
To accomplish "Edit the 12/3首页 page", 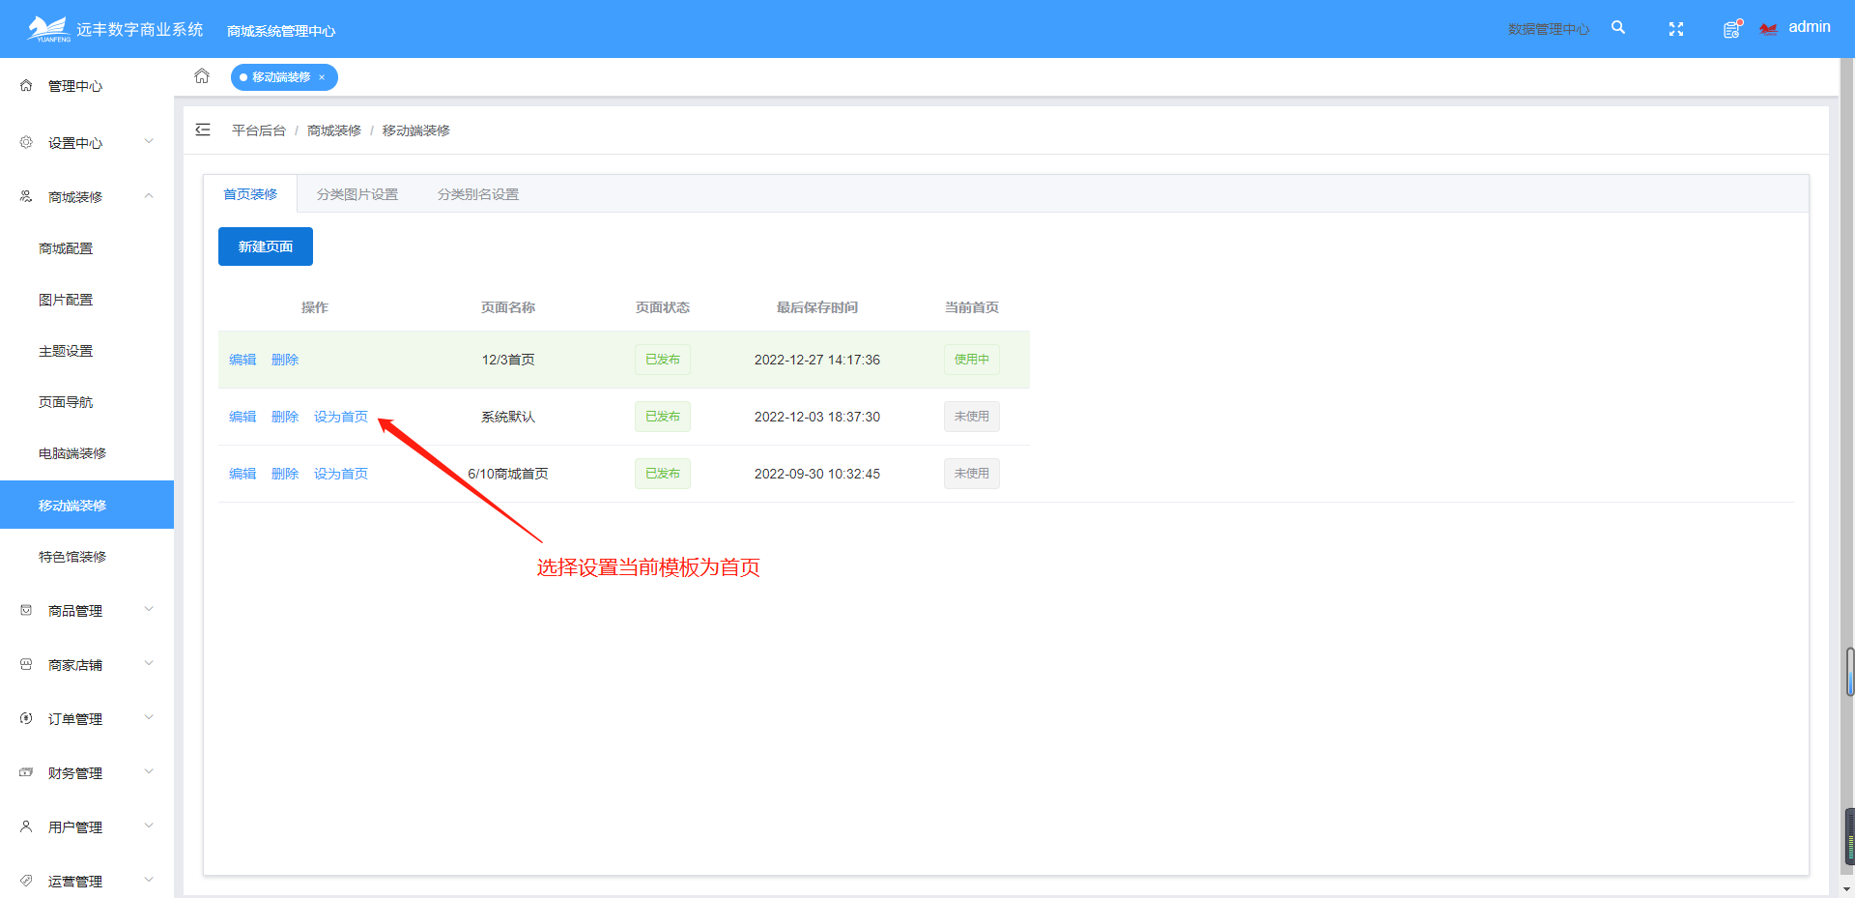I will (x=243, y=360).
